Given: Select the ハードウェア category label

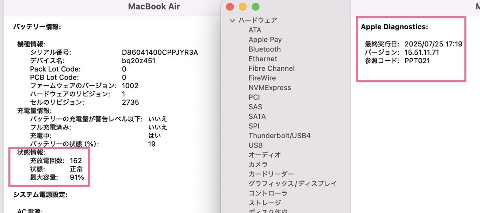Looking at the screenshot, I should [258, 20].
